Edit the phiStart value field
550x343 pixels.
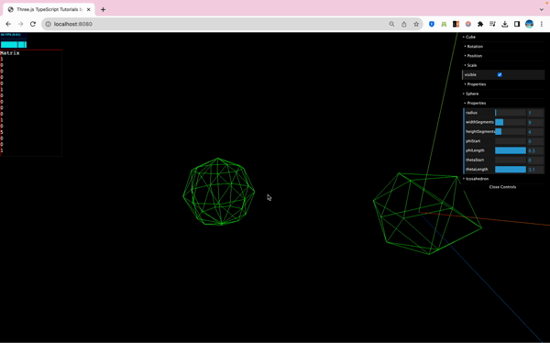pyautogui.click(x=535, y=141)
